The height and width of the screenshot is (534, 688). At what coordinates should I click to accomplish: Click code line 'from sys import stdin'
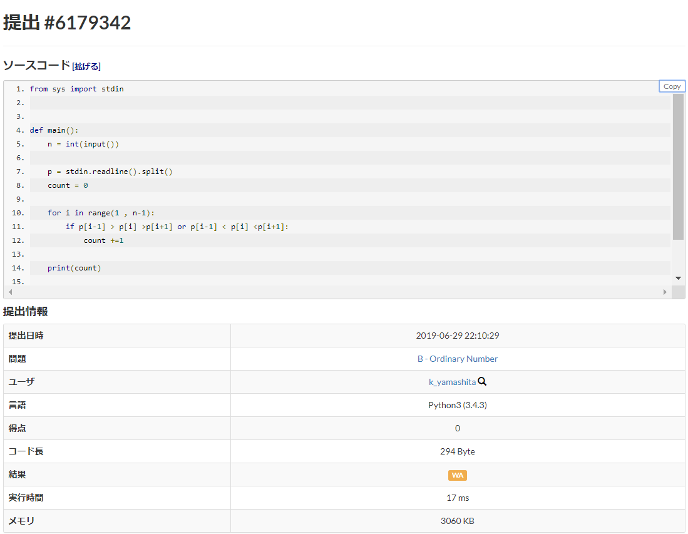77,89
